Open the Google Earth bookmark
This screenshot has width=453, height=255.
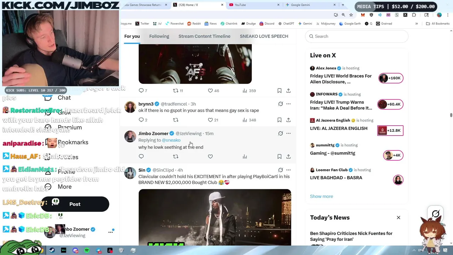point(350,24)
